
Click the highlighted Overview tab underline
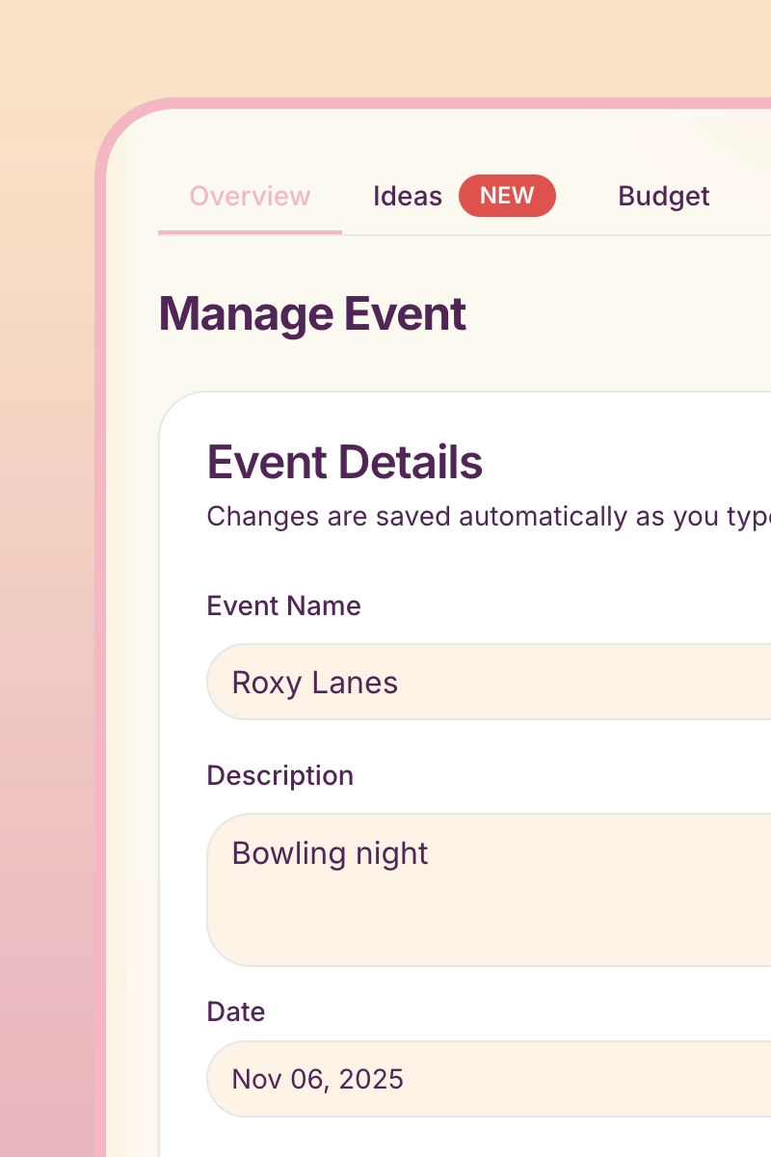pyautogui.click(x=250, y=231)
